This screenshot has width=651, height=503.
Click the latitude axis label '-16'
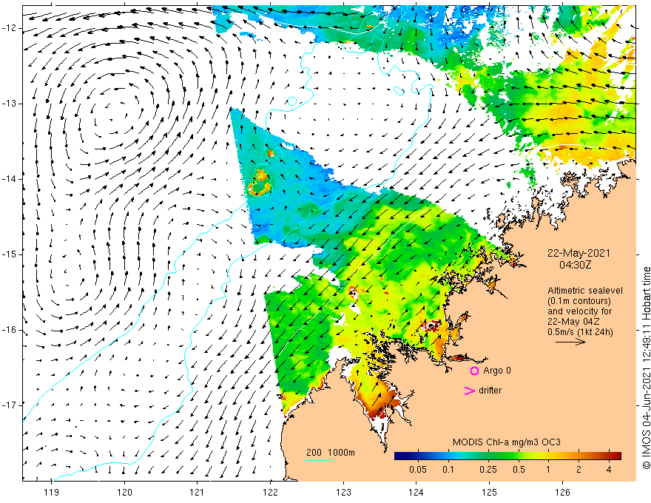(x=10, y=329)
